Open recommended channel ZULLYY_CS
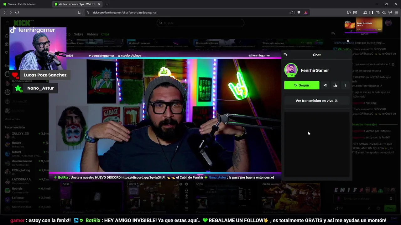The width and height of the screenshot is (401, 225). coord(27,135)
